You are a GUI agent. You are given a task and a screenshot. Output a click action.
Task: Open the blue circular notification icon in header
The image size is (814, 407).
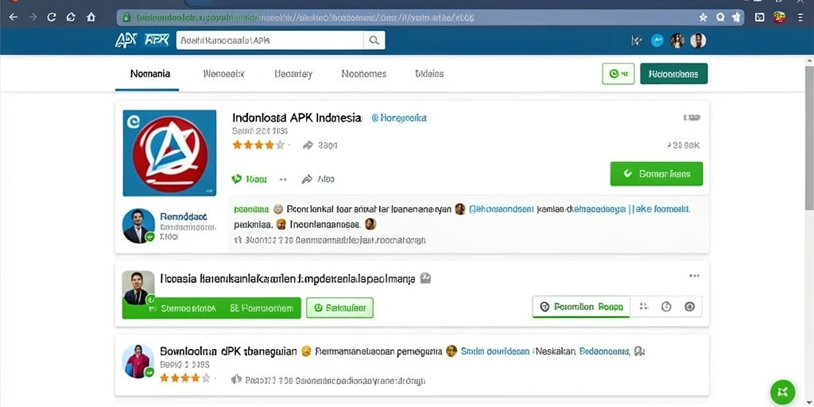[657, 41]
